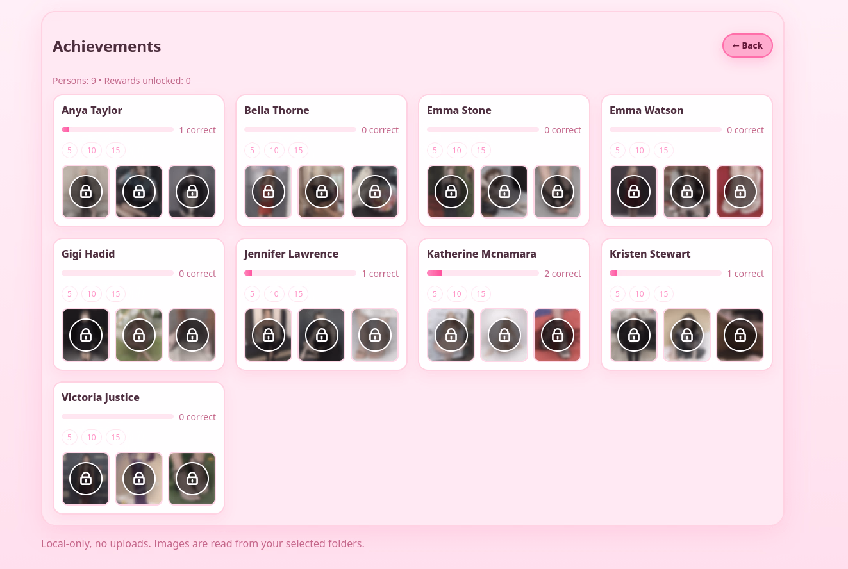This screenshot has width=848, height=569.
Task: Click second lock icon in Gigi Hadid card
Action: [x=139, y=335]
